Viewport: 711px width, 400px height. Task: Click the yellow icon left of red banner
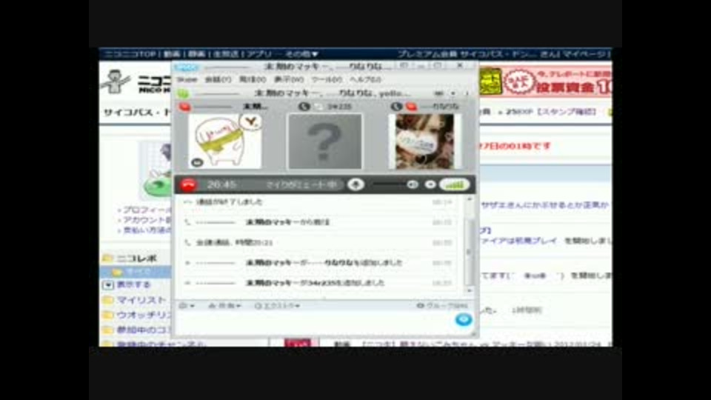click(490, 81)
